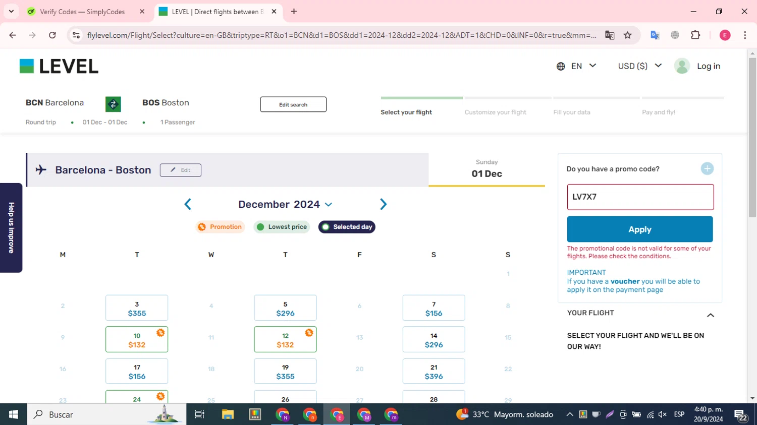This screenshot has height=425, width=757.
Task: Click the globe language icon
Action: click(561, 66)
